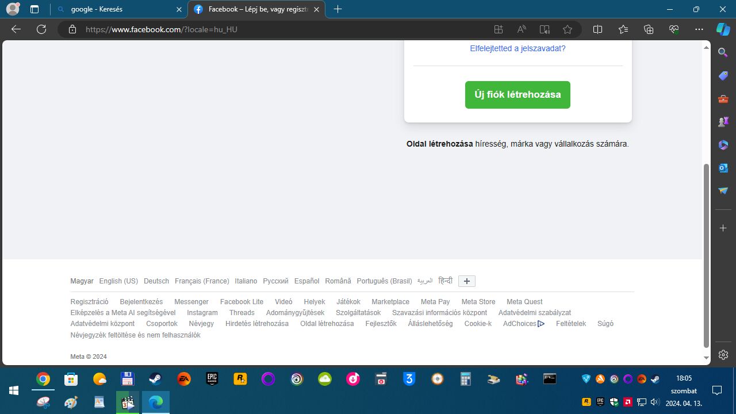Choose English (US) language
Image resolution: width=736 pixels, height=414 pixels.
(118, 281)
